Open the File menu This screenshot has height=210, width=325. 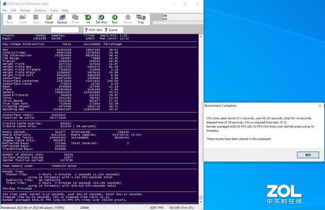(5, 10)
